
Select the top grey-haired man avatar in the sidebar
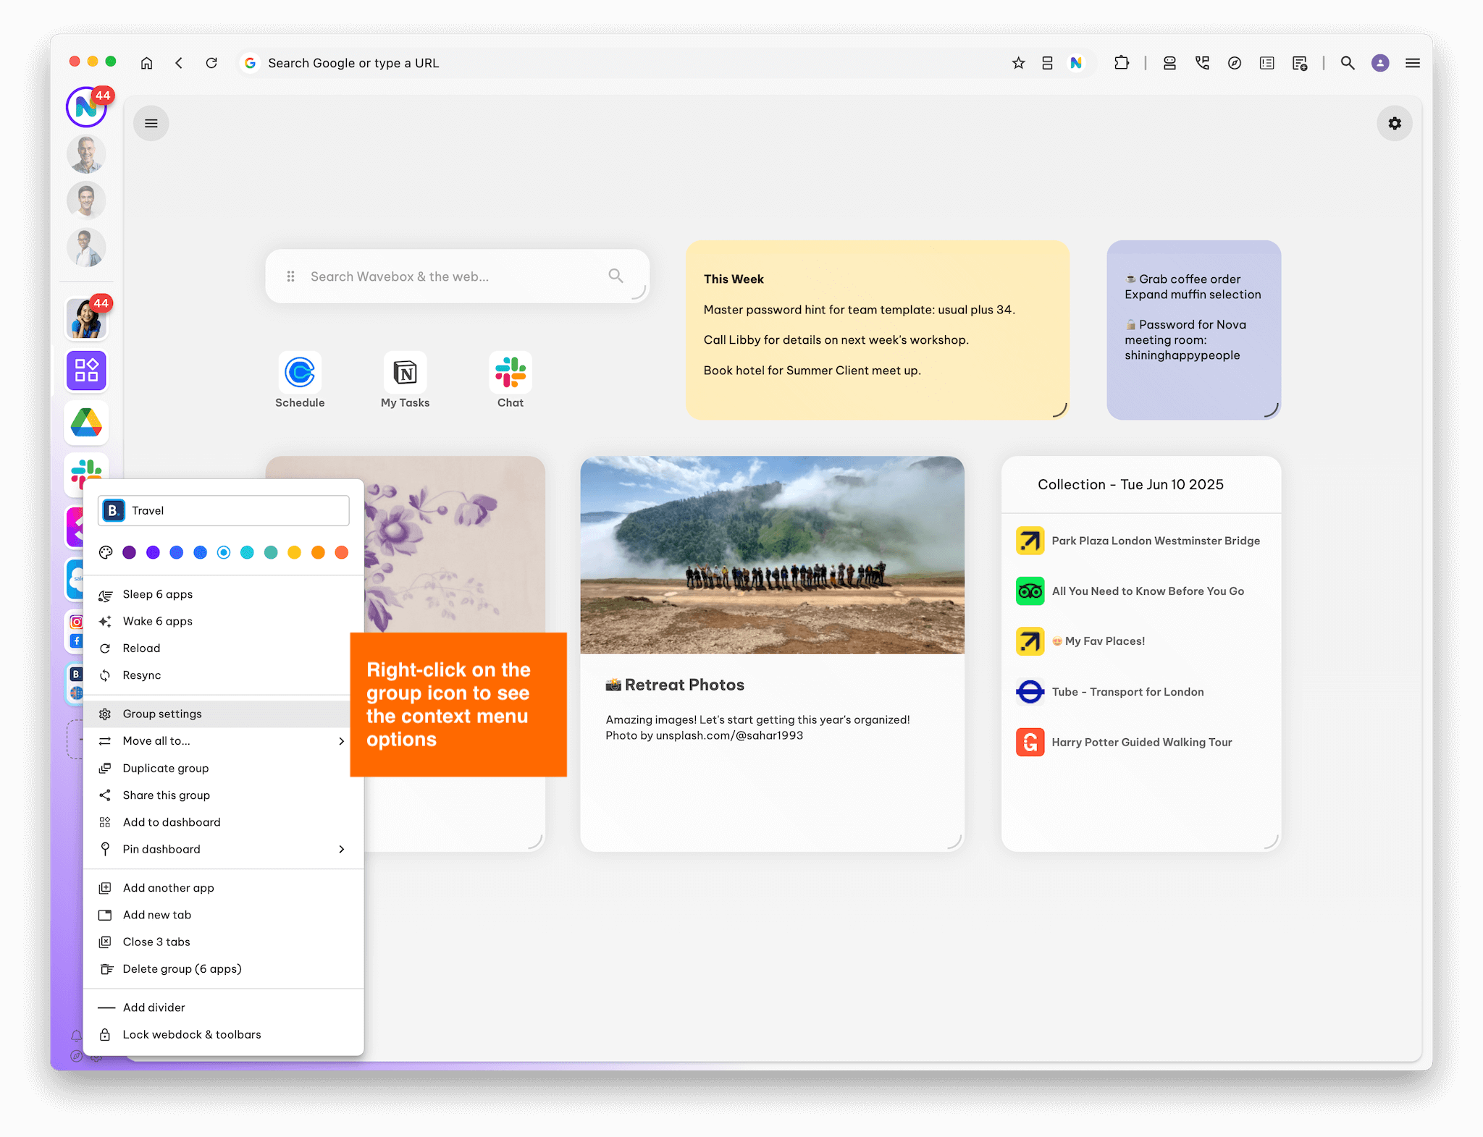[x=87, y=154]
